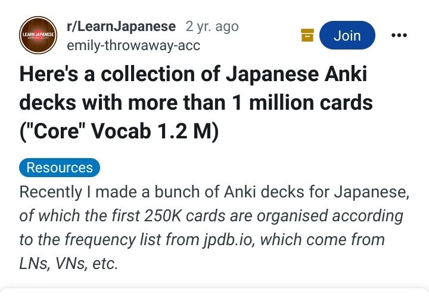The image size is (429, 303).
Task: Select the line starting "Recently I made"
Action: (x=214, y=191)
